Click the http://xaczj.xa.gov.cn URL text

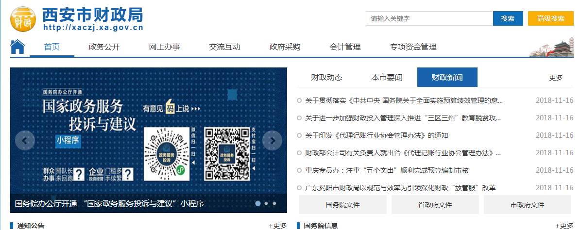pyautogui.click(x=93, y=28)
